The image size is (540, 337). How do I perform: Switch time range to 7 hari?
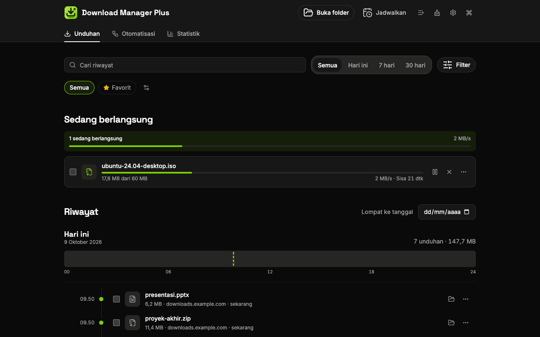click(386, 65)
